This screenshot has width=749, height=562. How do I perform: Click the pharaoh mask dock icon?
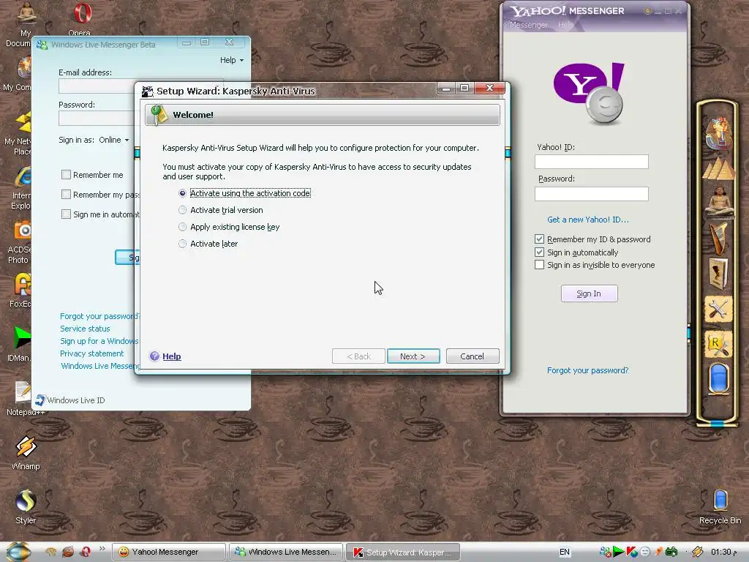coord(718,133)
